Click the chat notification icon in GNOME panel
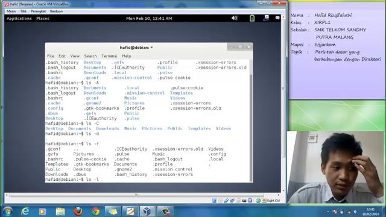The image size is (386, 217). 277,18
